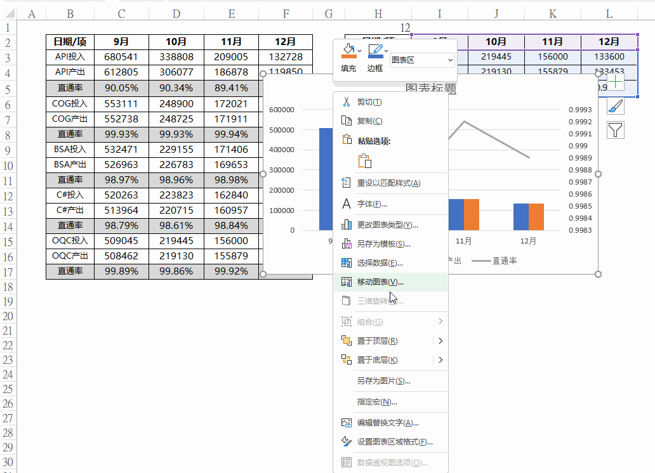The width and height of the screenshot is (655, 473).
Task: Open the Chart Filters funnel button
Action: 615,130
